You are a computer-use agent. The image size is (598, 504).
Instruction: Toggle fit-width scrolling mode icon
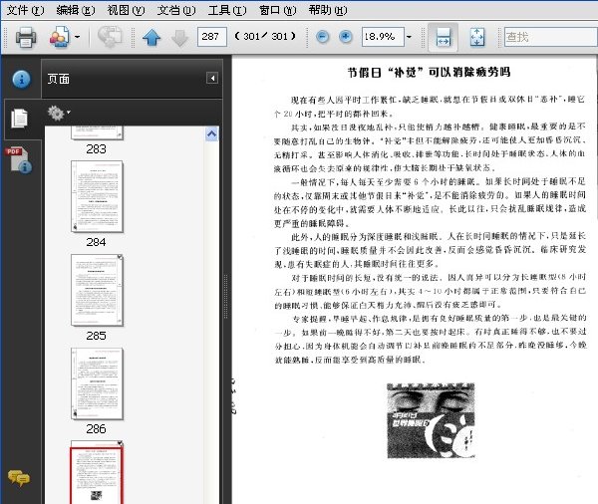click(443, 37)
